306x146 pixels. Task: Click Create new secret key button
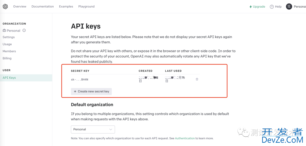pos(91,91)
